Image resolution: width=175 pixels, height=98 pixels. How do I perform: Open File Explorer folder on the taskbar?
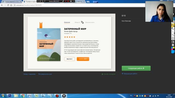[16, 96]
